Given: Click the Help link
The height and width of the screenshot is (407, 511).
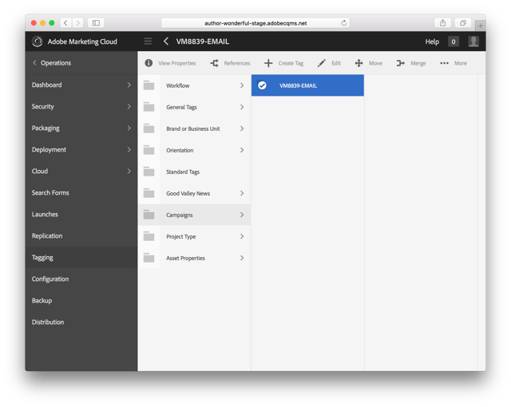Looking at the screenshot, I should coord(432,41).
